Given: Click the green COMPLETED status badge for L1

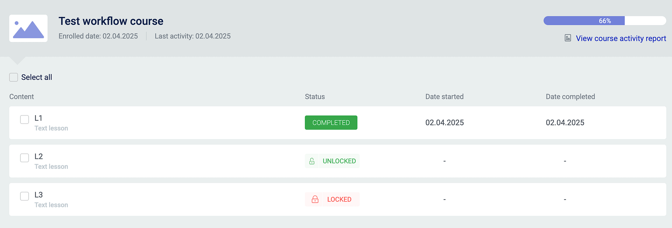Looking at the screenshot, I should 331,123.
